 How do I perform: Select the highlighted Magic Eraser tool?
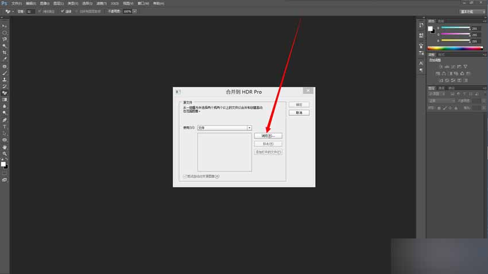click(5, 93)
